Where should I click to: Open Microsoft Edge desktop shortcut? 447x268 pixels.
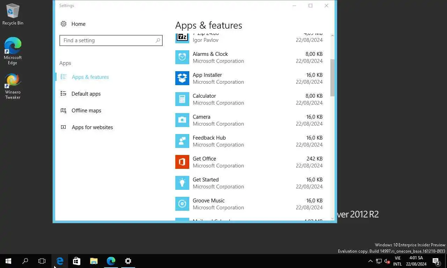(x=13, y=51)
